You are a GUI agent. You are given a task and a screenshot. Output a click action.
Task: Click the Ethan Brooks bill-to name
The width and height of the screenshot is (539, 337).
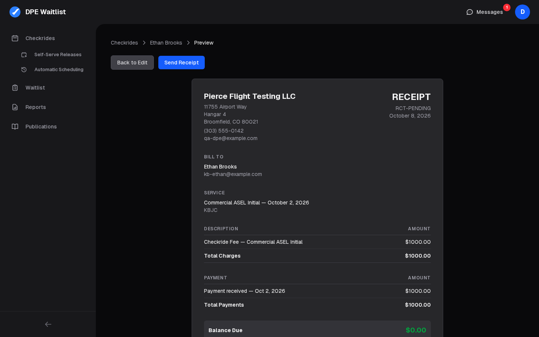pyautogui.click(x=220, y=167)
